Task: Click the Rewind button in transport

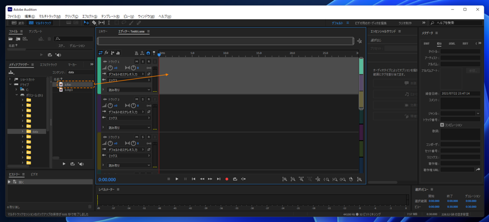Action: tap(202, 179)
